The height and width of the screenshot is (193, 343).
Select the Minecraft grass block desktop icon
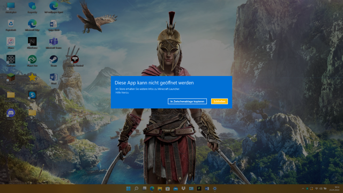(x=11, y=77)
